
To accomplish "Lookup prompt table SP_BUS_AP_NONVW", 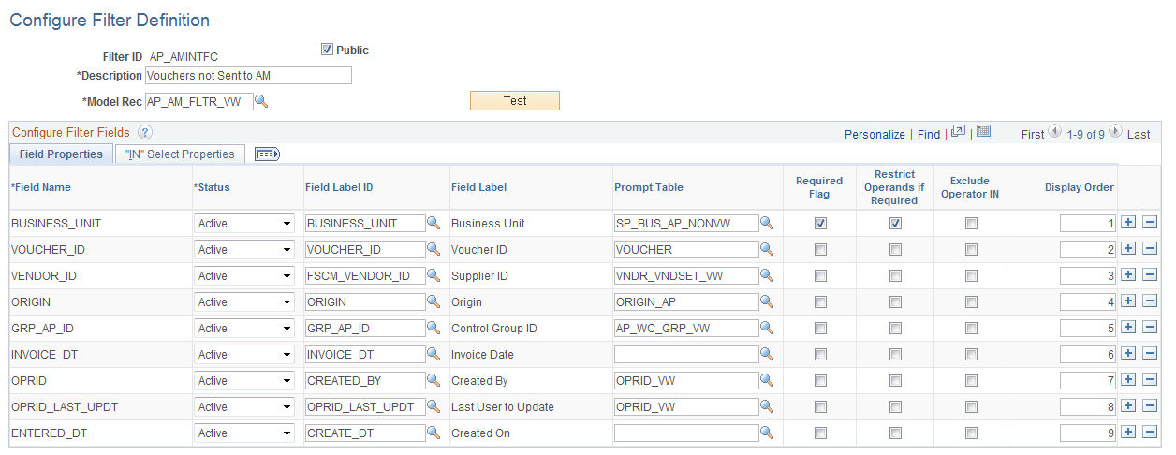I will 767,224.
